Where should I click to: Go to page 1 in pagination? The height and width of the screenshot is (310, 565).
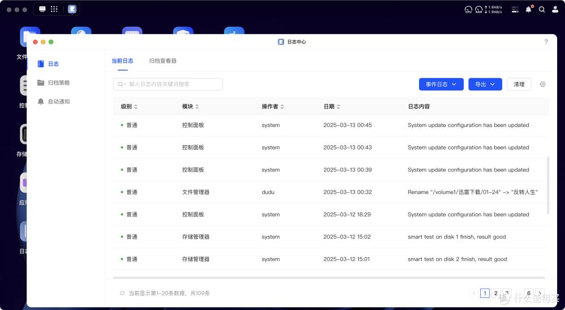(484, 293)
